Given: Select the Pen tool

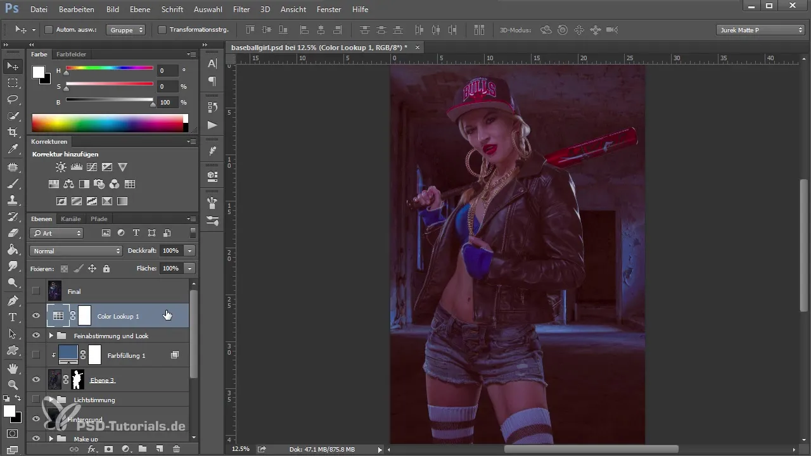Looking at the screenshot, I should (13, 300).
